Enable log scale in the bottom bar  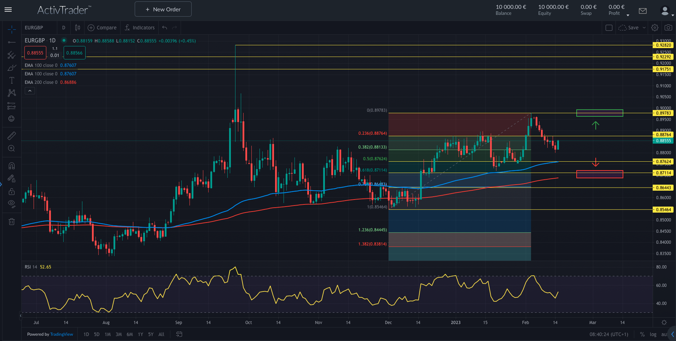click(652, 334)
